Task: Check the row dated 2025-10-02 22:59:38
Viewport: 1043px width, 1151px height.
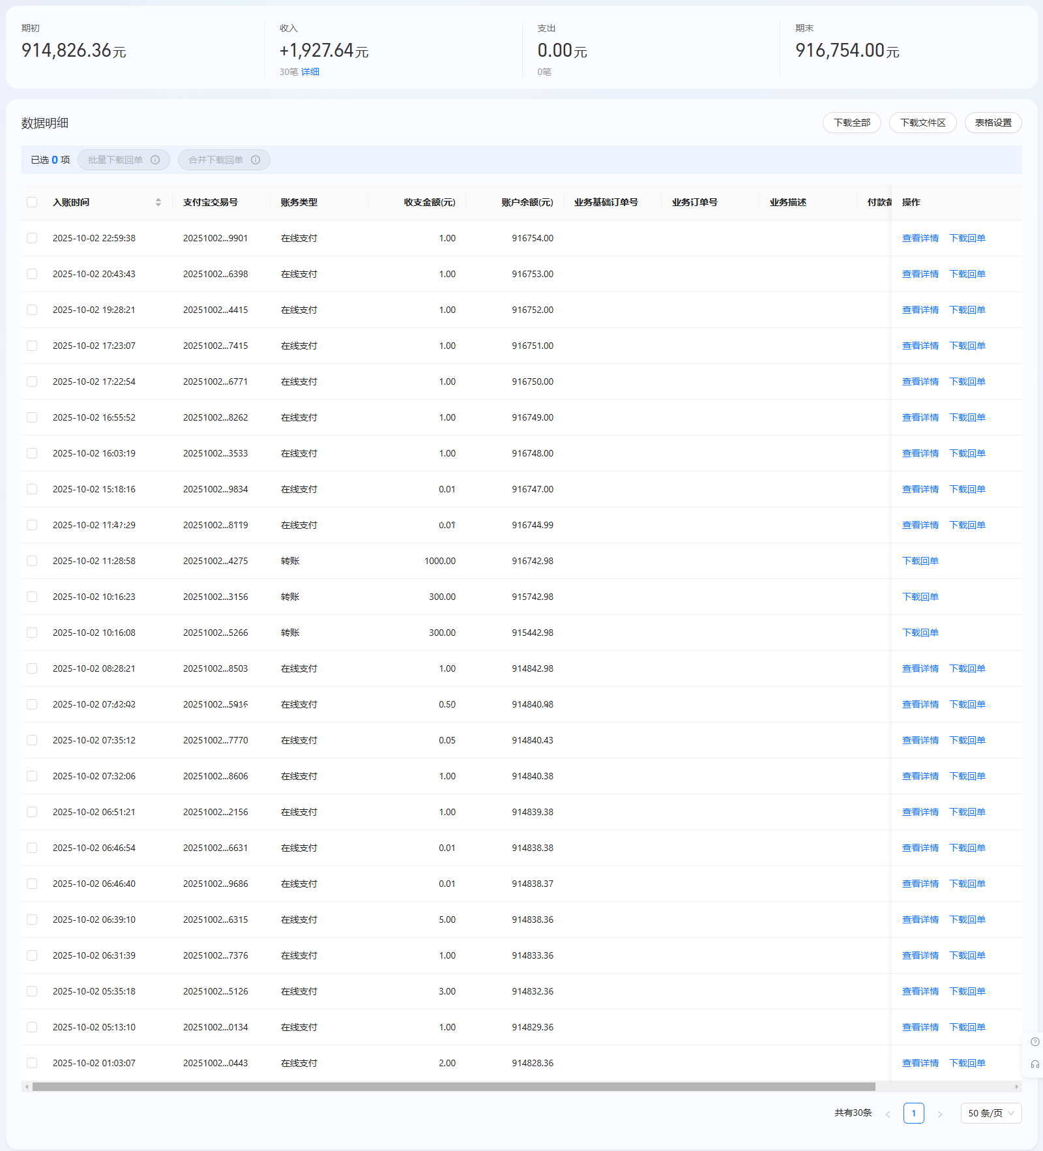Action: coord(32,238)
